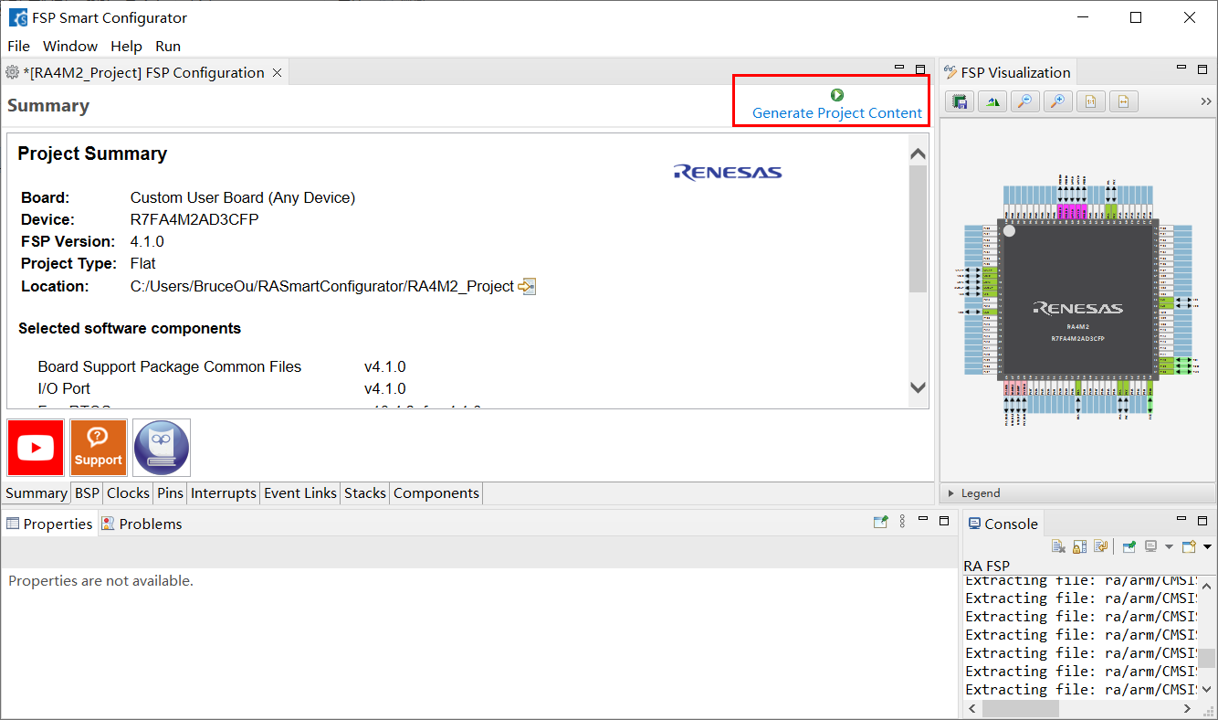Click the RA4M2 chip pin diagram
Screen dimensions: 1218x720
pos(1078,299)
